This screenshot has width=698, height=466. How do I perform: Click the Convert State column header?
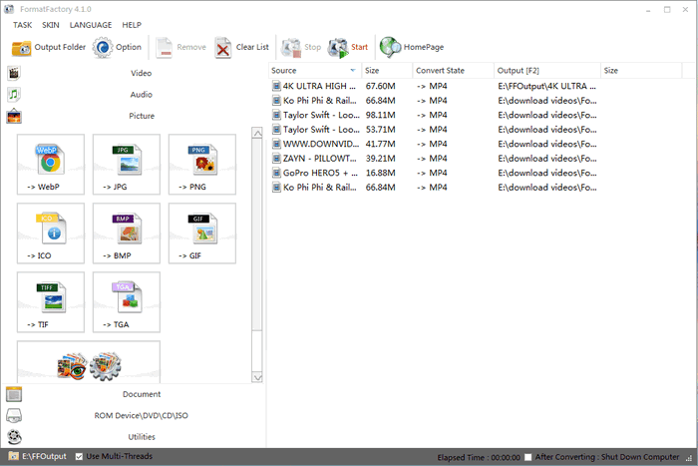[x=453, y=71]
